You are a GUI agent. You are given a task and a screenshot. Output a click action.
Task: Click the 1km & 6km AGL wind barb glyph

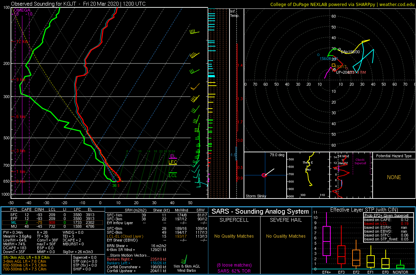(184, 259)
